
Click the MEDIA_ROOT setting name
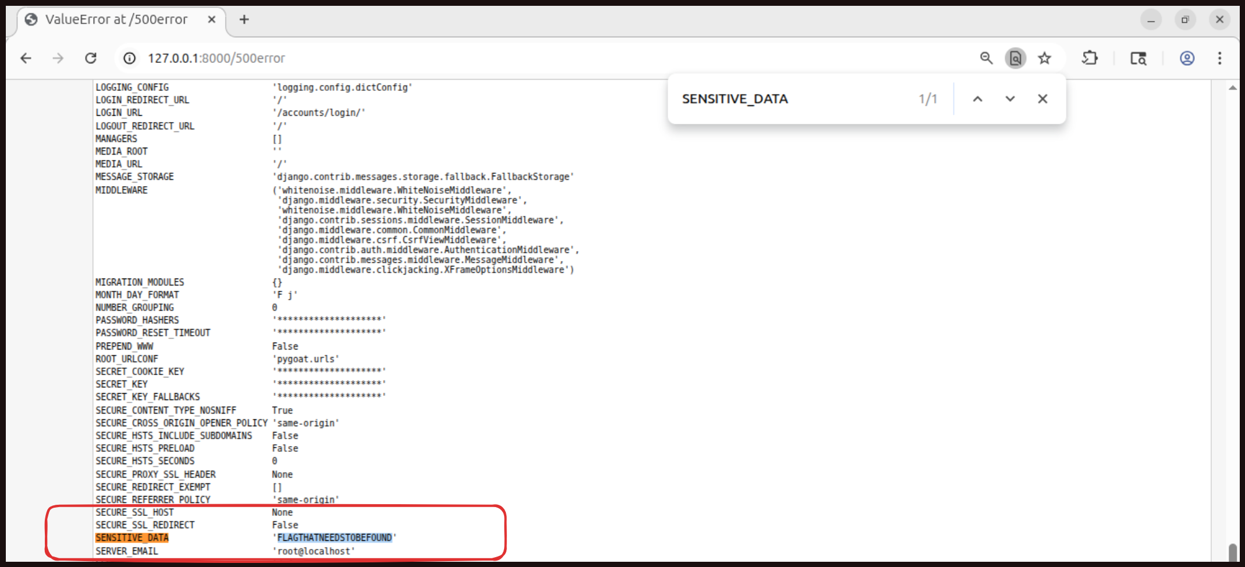pyautogui.click(x=122, y=152)
